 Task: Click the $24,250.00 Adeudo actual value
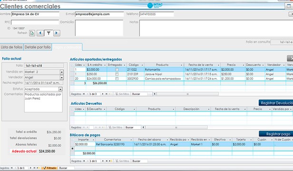point(47,151)
